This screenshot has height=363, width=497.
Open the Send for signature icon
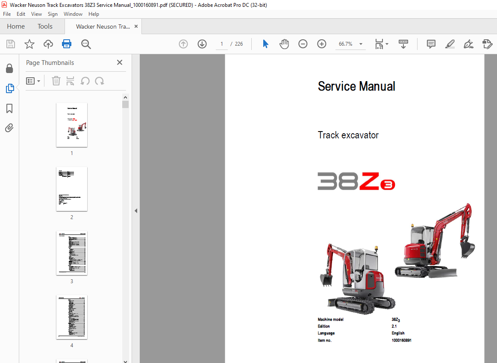point(487,44)
